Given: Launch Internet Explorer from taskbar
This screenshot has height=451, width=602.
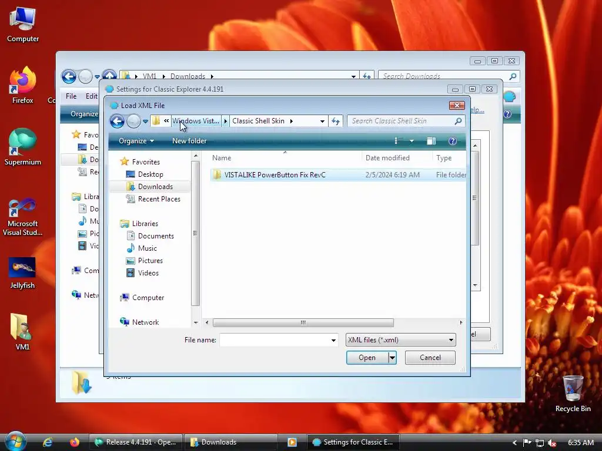Looking at the screenshot, I should (x=48, y=442).
